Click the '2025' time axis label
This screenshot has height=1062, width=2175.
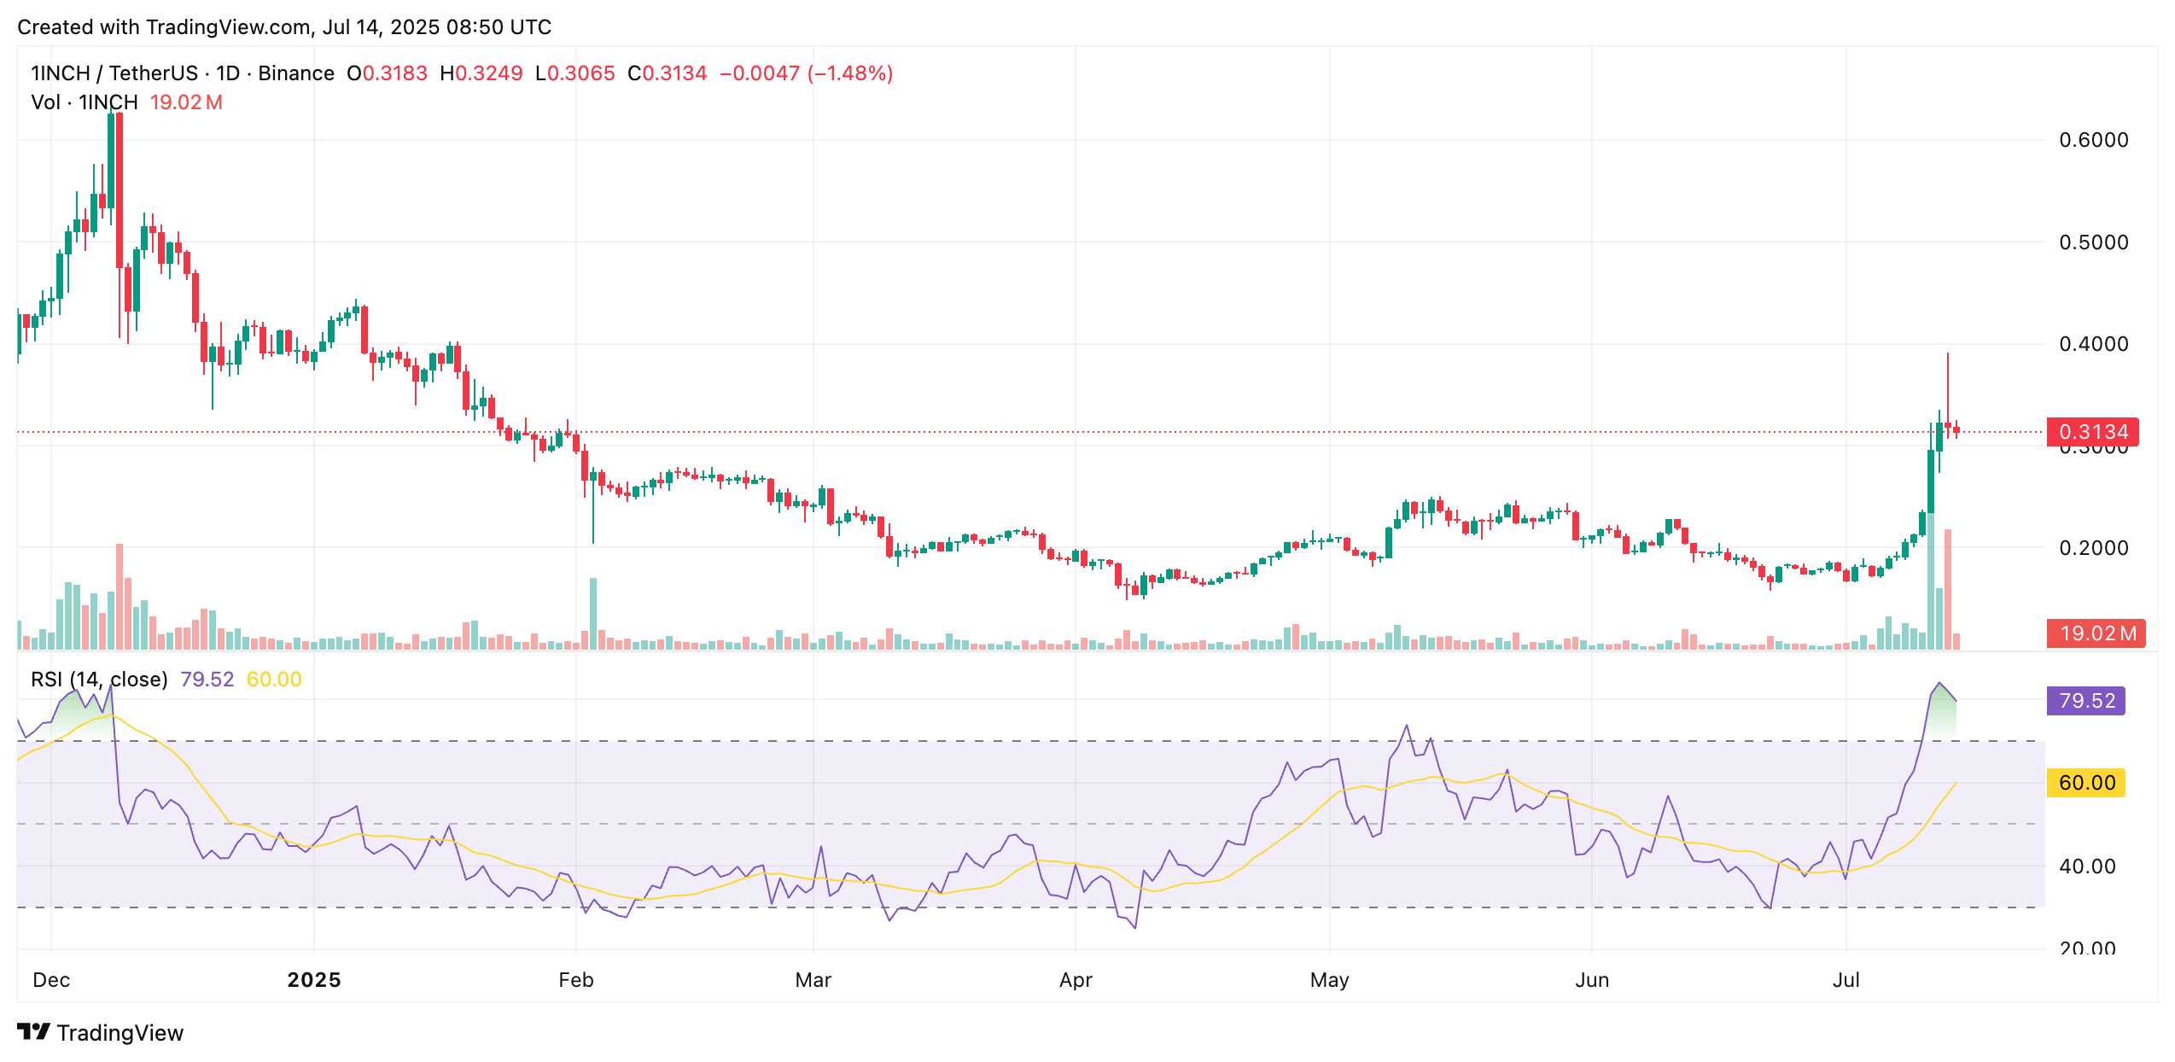[x=314, y=980]
